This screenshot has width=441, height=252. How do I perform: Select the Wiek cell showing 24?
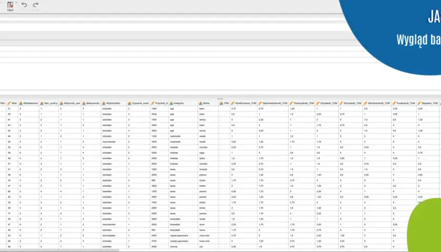pos(12,236)
